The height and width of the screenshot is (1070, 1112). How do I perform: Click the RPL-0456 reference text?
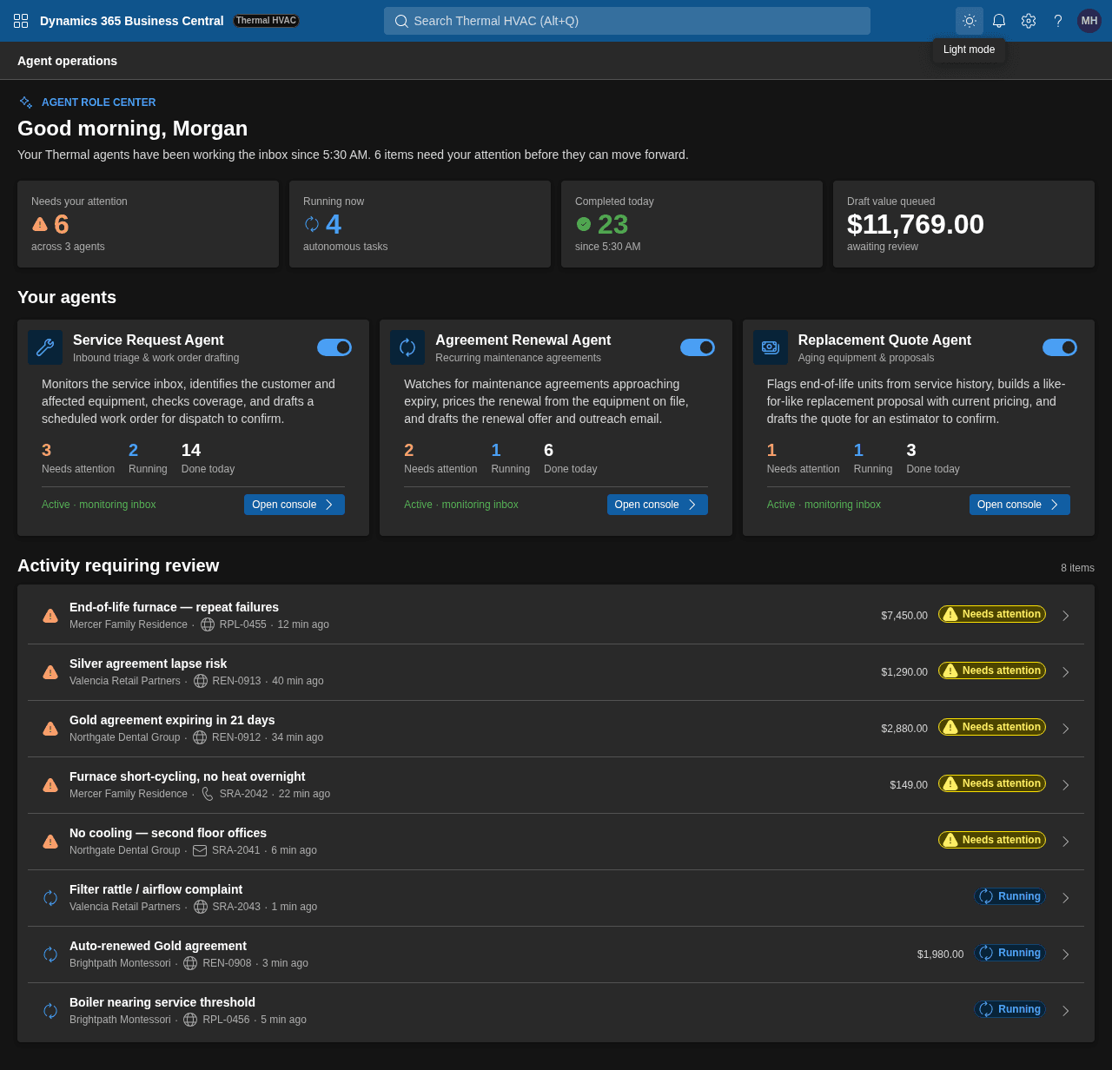click(226, 1020)
